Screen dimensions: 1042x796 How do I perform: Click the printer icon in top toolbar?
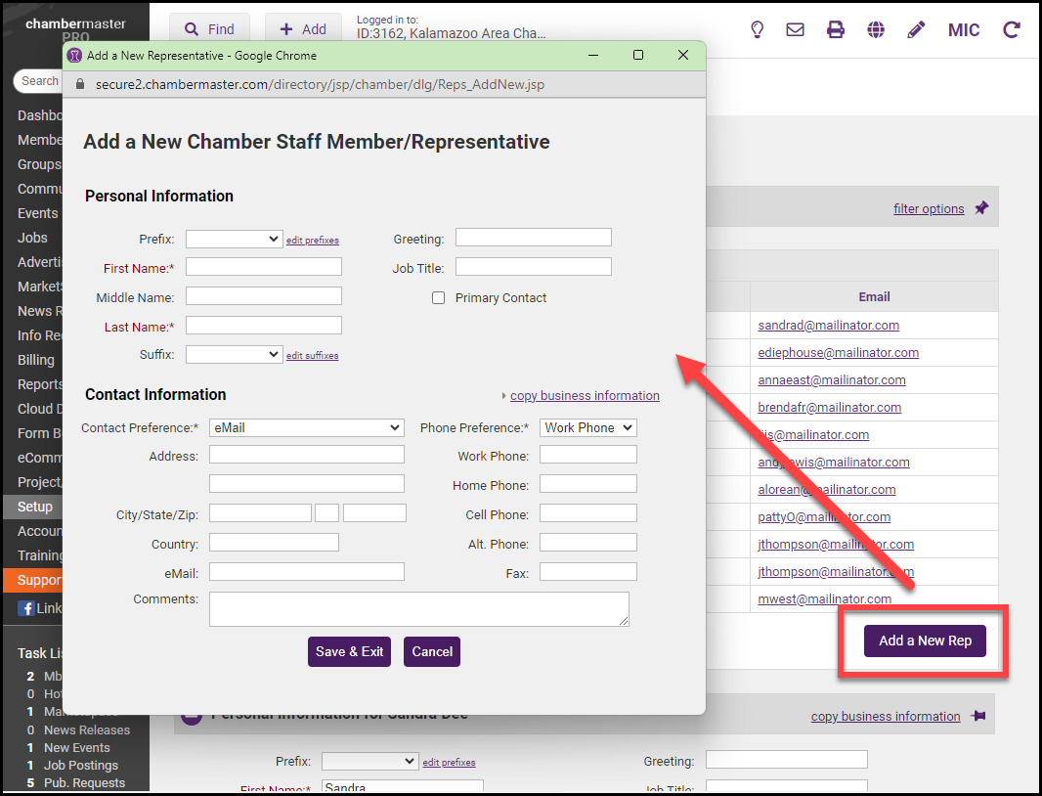coord(835,29)
